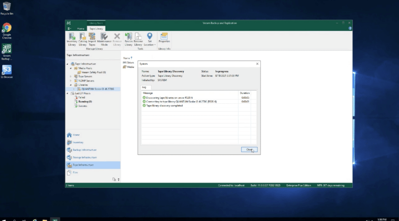
Task: Select the Media item in list
Action: pyautogui.click(x=129, y=67)
